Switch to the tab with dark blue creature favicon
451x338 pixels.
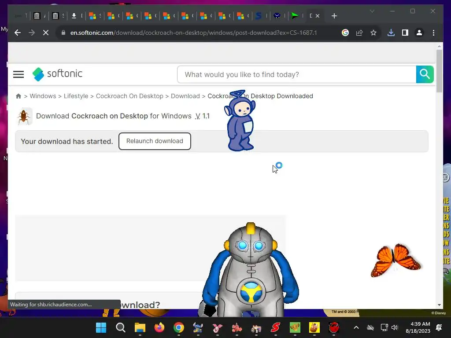277,16
